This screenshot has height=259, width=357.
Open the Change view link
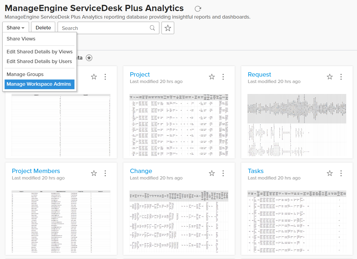pos(141,171)
